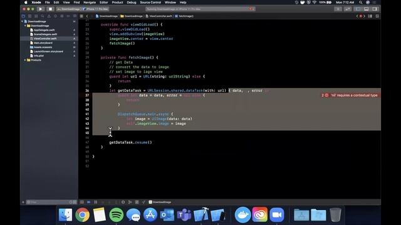Collapse the DownloadImage yellow group folder
Image resolution: width=401 pixels, height=225 pixels.
25,26
